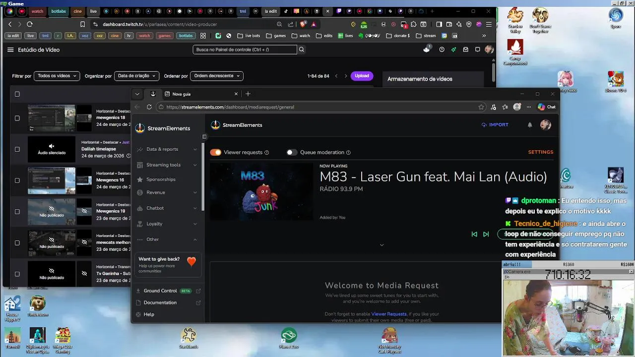The image size is (635, 357).
Task: Select the Nova guia tab in Edge
Action: click(201, 94)
